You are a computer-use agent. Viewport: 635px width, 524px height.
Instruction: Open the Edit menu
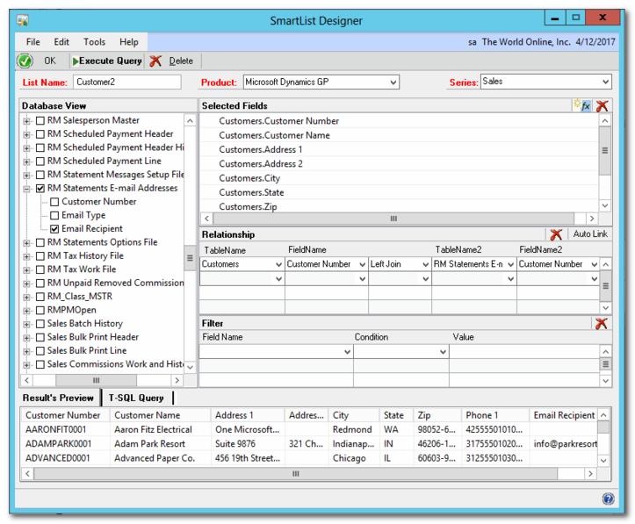click(61, 42)
